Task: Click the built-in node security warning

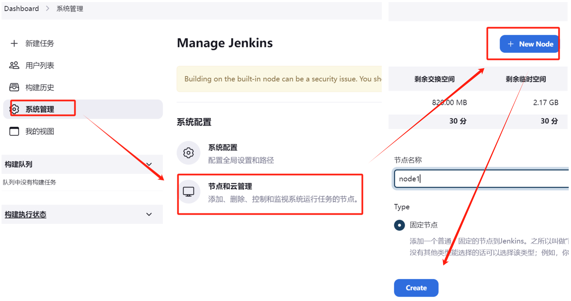Action: [x=279, y=79]
